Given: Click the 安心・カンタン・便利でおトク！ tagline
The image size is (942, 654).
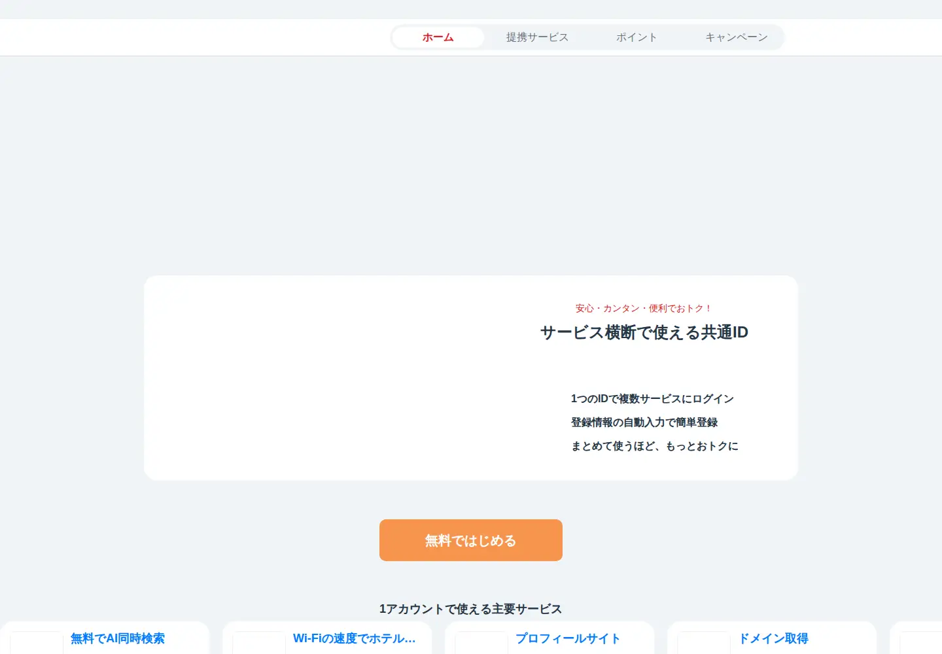Looking at the screenshot, I should pyautogui.click(x=644, y=308).
